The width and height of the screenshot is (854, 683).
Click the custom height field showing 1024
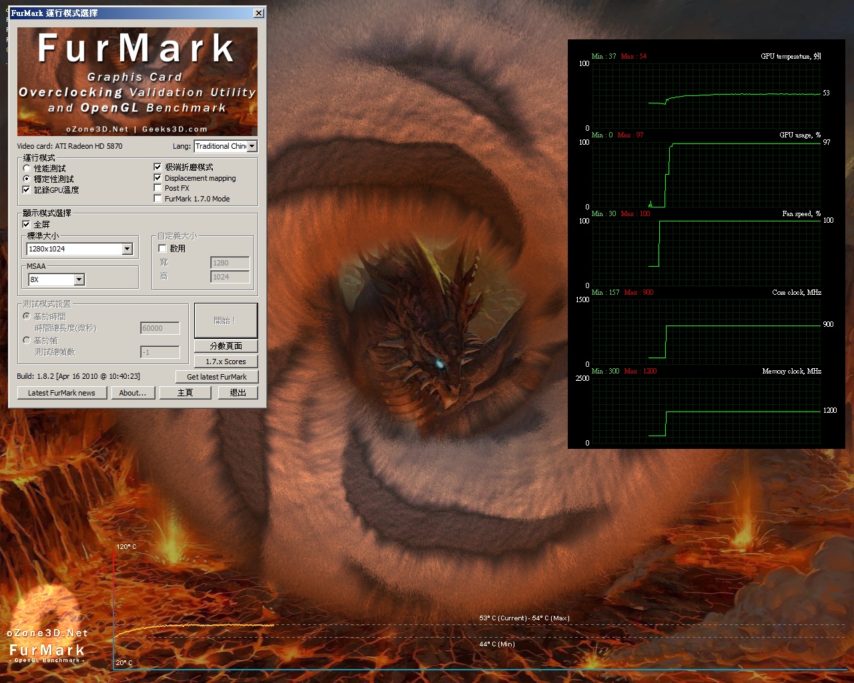click(230, 277)
